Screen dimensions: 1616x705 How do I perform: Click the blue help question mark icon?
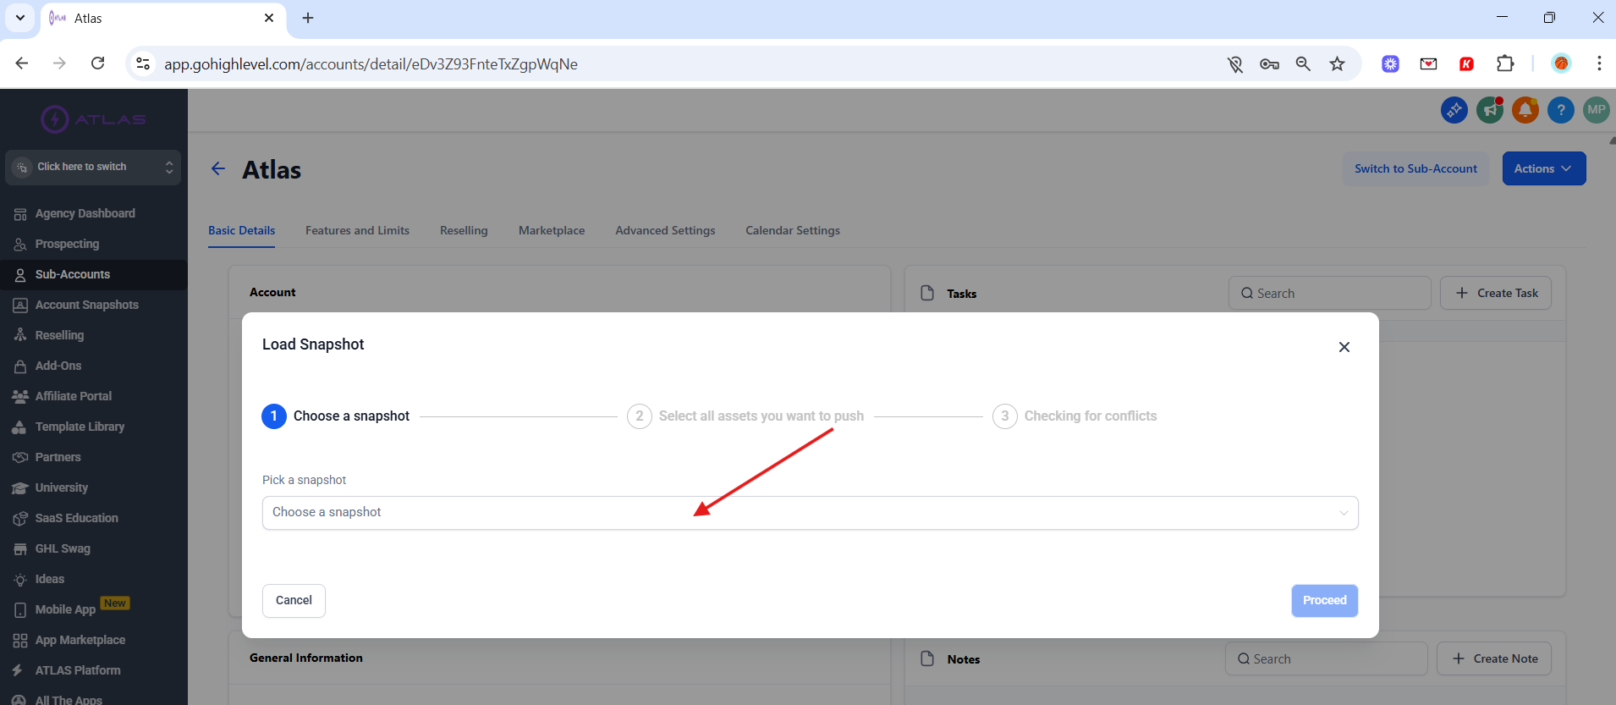(1561, 110)
